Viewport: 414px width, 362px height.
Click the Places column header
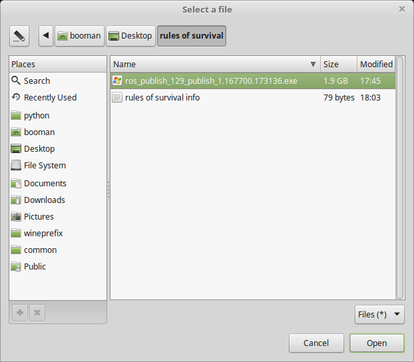point(58,64)
